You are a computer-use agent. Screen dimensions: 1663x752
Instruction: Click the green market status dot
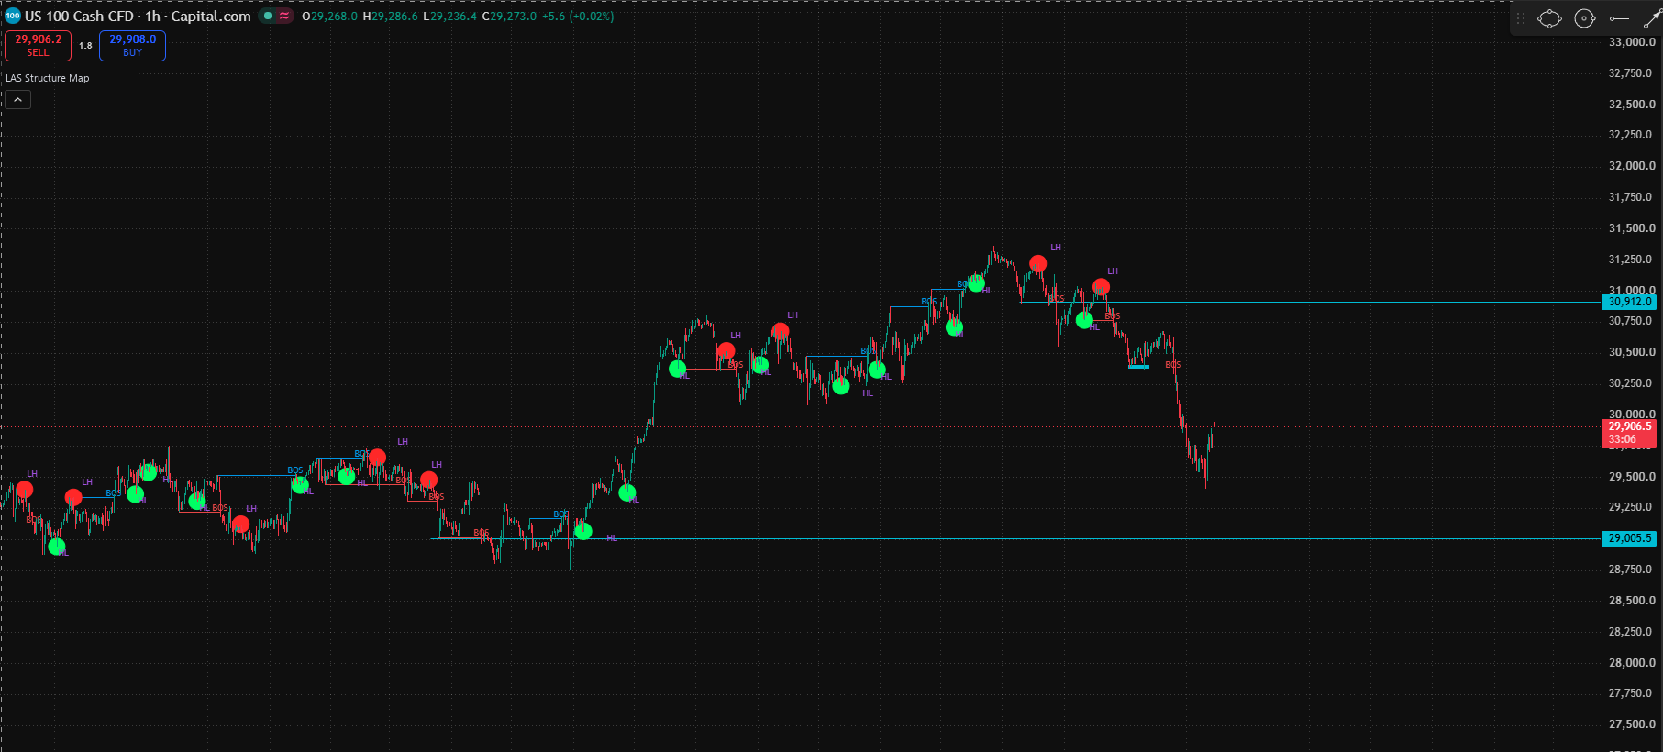[x=268, y=16]
